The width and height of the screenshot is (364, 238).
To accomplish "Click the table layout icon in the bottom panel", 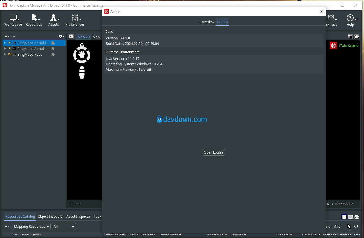I will coord(344,217).
